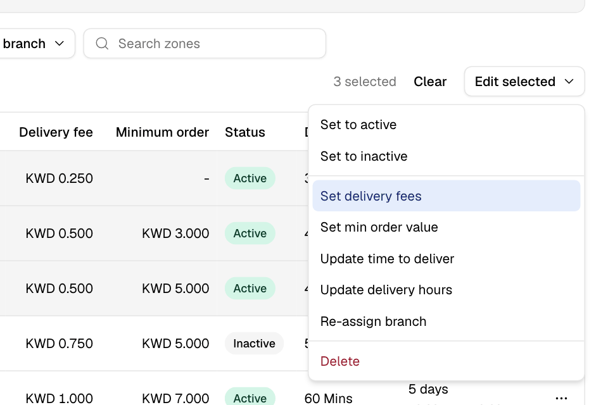Click the Status column header
608x405 pixels.
pyautogui.click(x=245, y=132)
